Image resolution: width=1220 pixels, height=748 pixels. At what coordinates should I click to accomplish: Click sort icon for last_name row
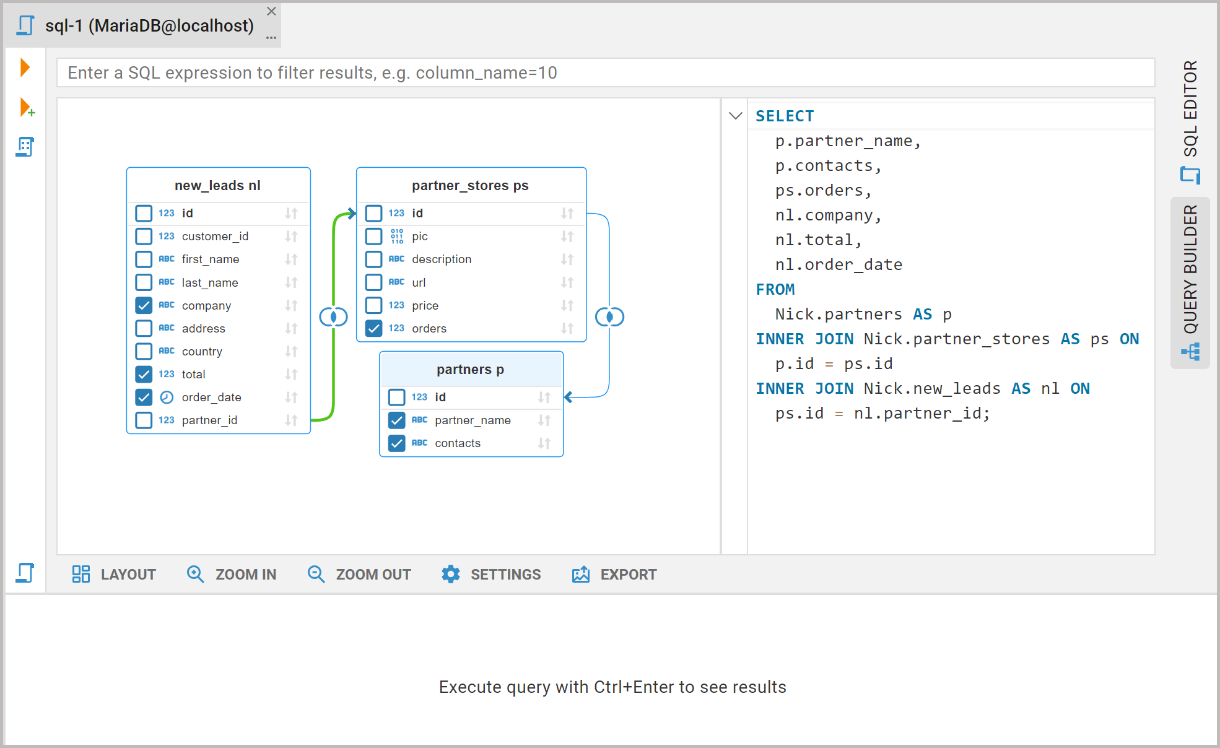click(x=291, y=283)
